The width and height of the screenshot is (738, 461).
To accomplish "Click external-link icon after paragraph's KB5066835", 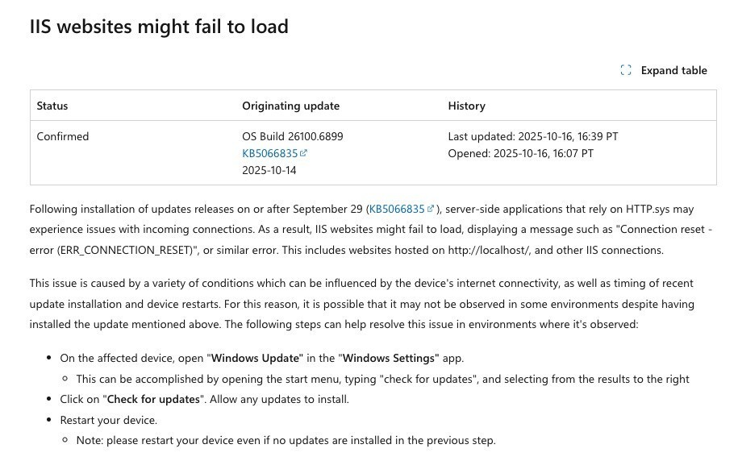I will tap(431, 209).
